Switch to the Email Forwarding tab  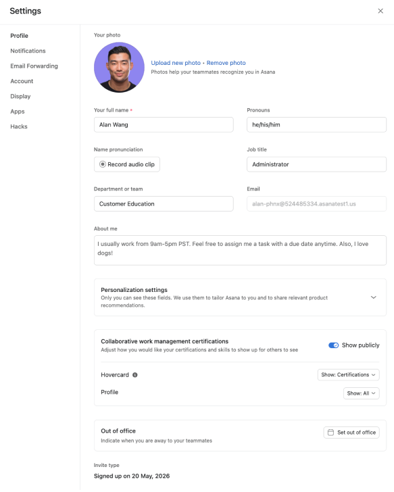coord(34,66)
